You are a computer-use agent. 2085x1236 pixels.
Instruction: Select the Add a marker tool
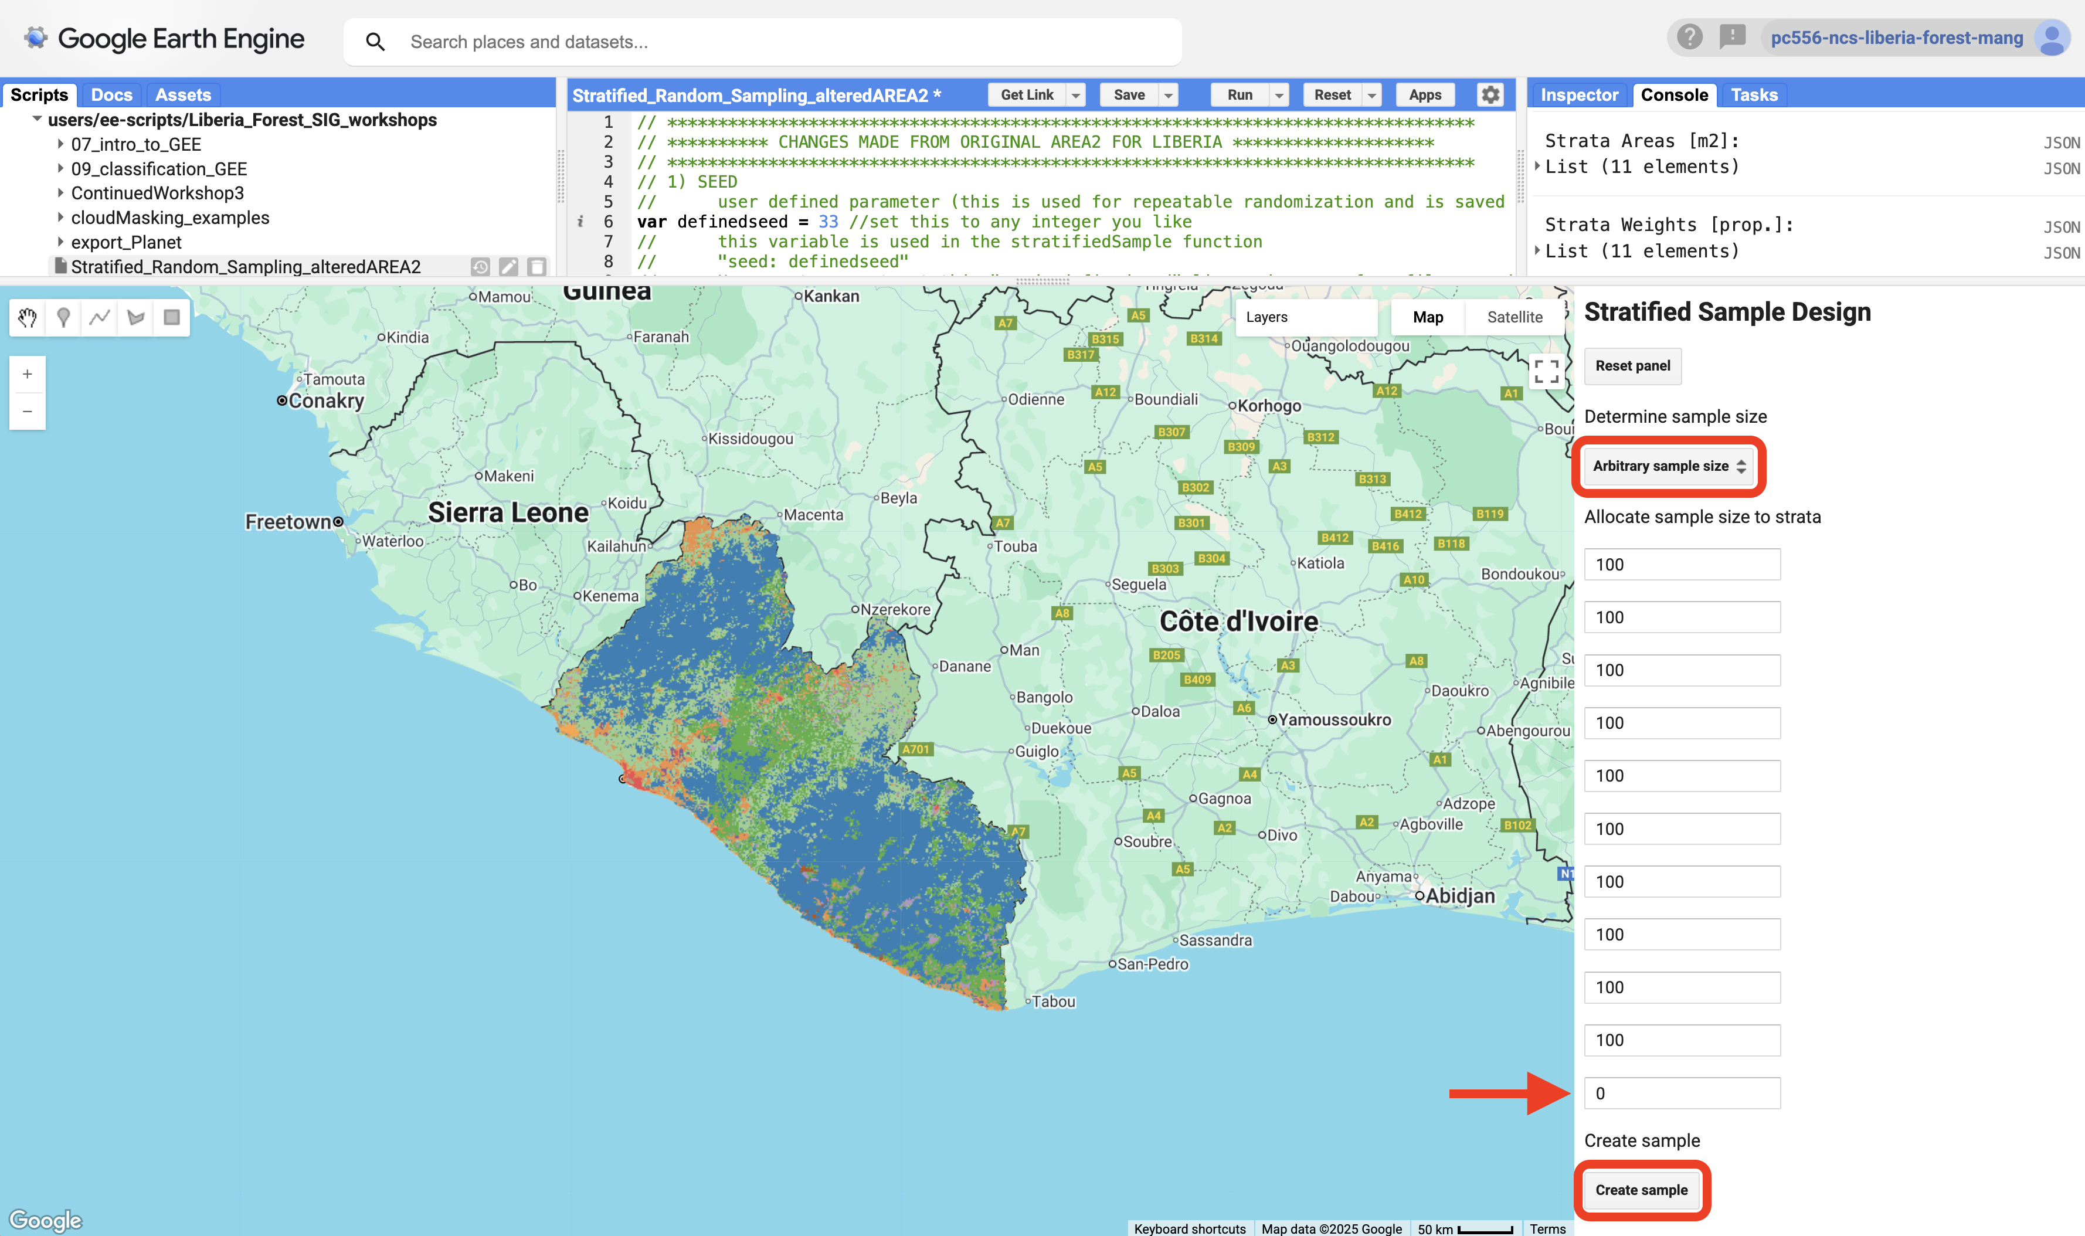63,317
